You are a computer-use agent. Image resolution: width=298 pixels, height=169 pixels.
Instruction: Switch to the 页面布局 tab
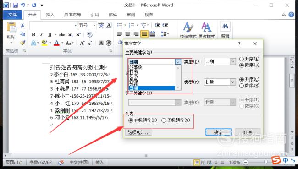pyautogui.click(x=72, y=15)
